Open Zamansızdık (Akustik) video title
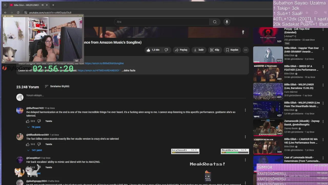Screen dimensions: 328x185 [x=302, y=123]
